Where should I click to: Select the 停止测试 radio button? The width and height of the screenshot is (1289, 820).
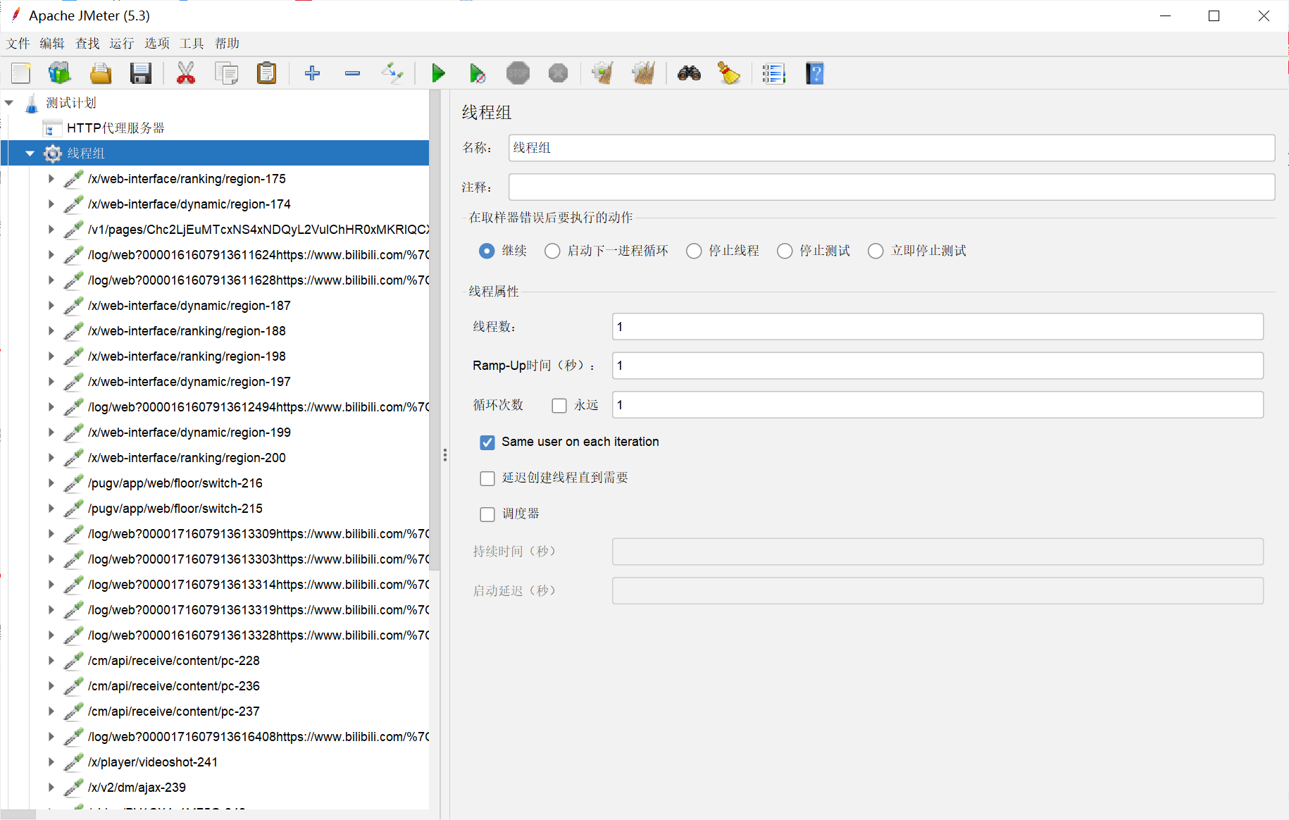pos(785,251)
